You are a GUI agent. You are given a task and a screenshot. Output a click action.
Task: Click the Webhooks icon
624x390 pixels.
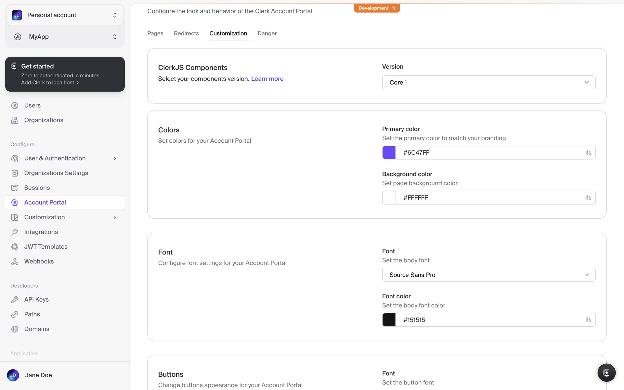point(15,262)
